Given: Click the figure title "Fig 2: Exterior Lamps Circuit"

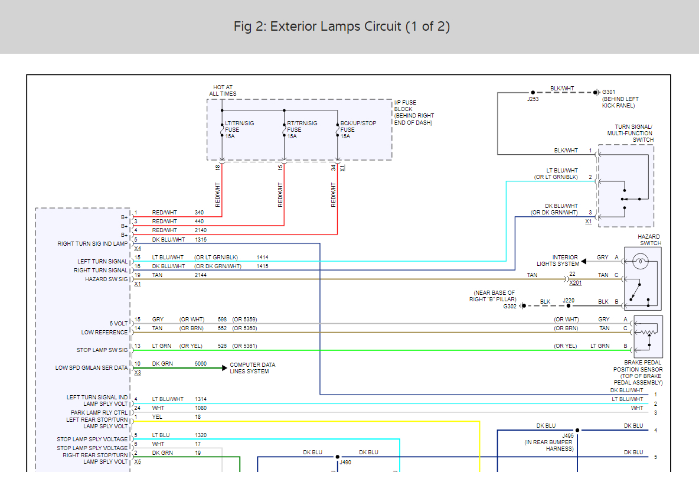Looking at the screenshot, I should coord(341,27).
